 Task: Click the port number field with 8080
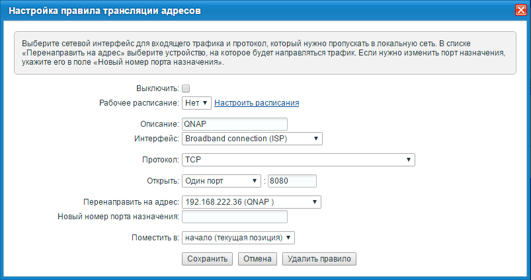[292, 181]
